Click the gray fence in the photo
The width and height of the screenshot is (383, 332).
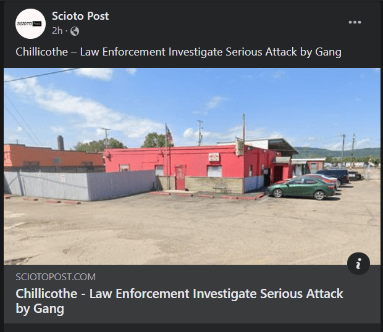(x=80, y=185)
